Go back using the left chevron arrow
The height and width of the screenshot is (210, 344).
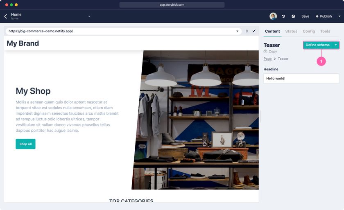6,16
